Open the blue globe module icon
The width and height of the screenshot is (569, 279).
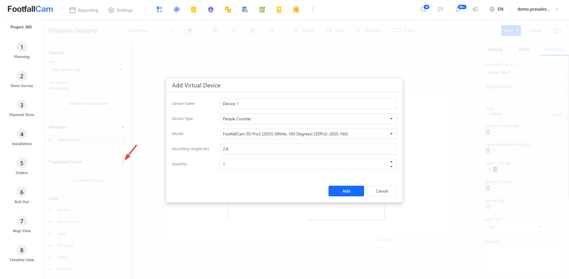pyautogui.click(x=177, y=10)
